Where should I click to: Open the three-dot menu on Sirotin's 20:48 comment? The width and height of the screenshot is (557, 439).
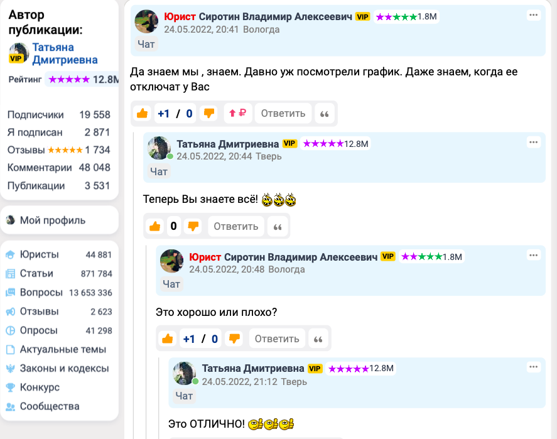[534, 256]
